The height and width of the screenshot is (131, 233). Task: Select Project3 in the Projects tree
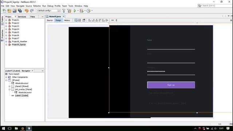[15, 26]
